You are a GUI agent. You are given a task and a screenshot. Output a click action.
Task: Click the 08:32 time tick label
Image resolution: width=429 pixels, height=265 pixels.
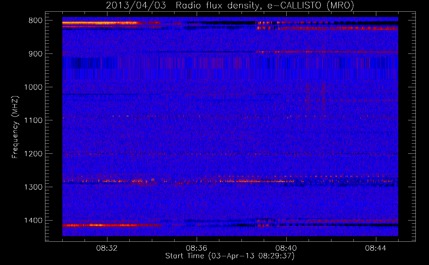pyautogui.click(x=107, y=248)
